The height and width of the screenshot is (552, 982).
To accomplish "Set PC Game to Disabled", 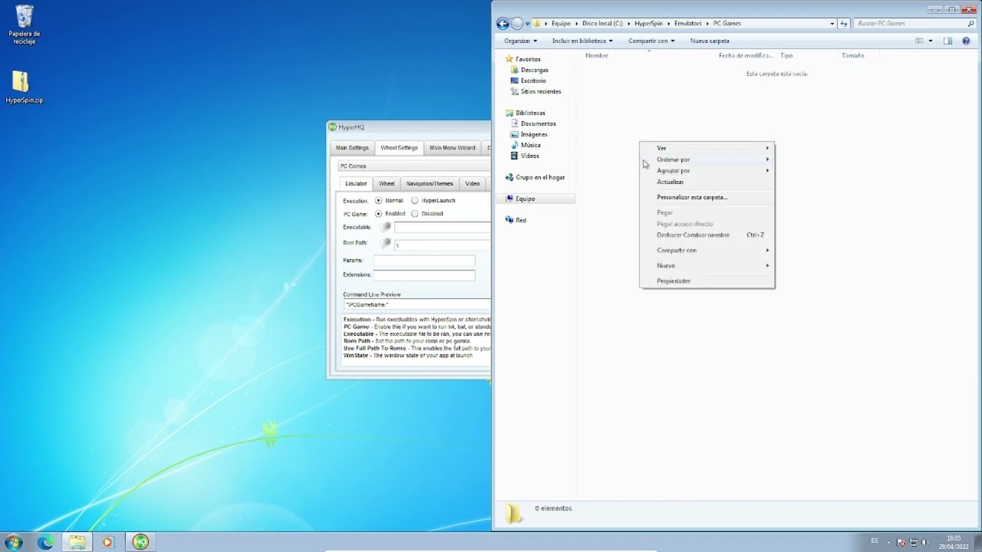I will tap(415, 213).
